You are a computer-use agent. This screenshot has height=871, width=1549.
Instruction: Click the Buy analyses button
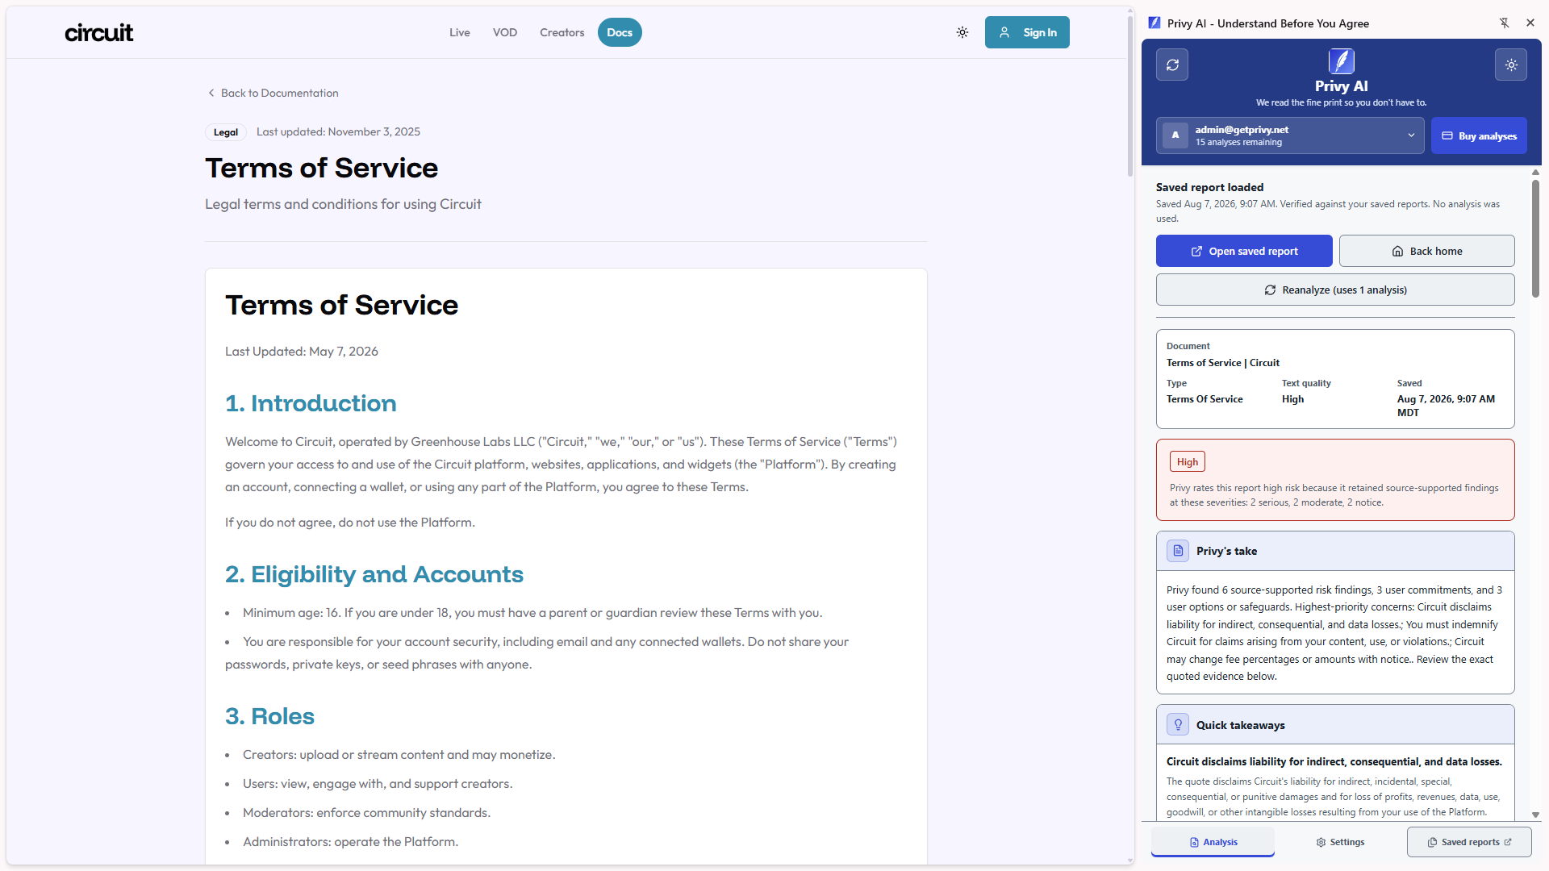point(1479,135)
